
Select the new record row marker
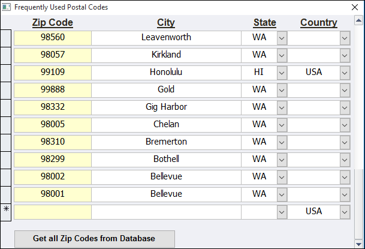coord(6,211)
